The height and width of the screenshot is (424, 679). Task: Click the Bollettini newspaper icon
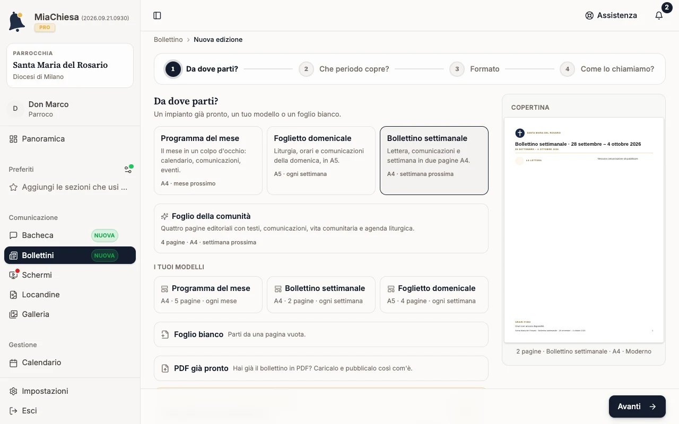(13, 255)
